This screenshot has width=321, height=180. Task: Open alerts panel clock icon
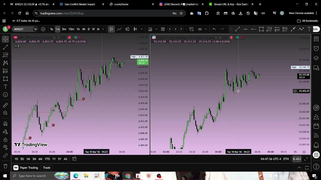(316, 48)
